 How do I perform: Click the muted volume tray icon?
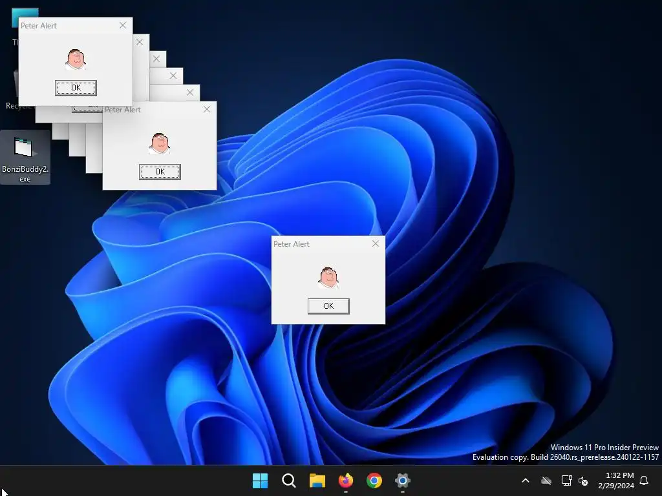(x=583, y=480)
